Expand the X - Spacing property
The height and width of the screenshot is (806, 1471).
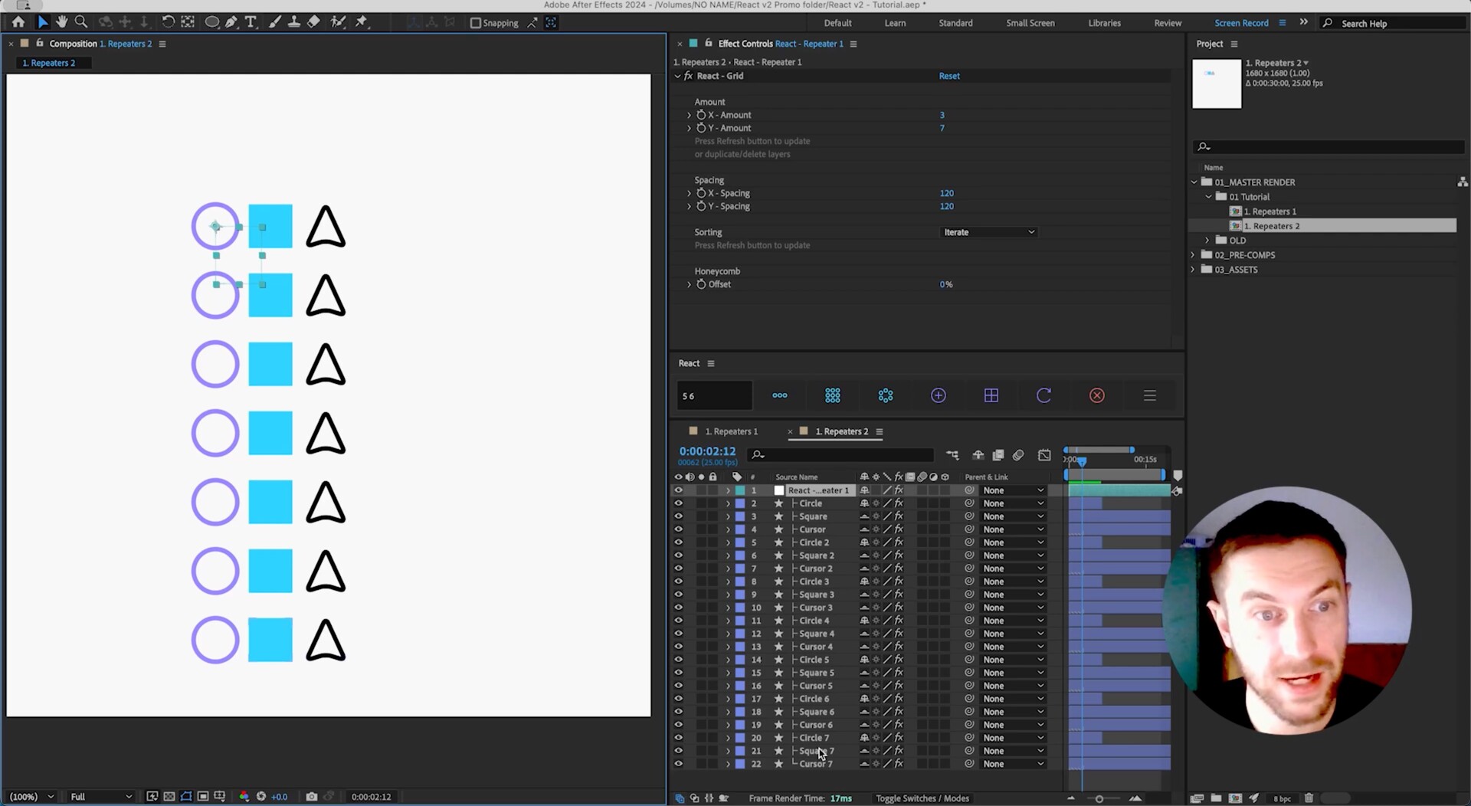point(689,193)
